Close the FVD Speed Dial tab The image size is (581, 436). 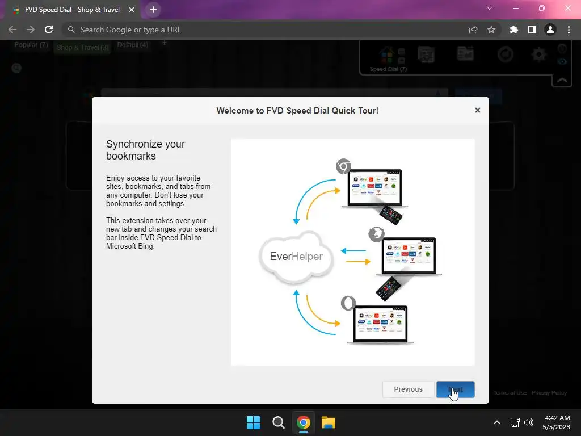[132, 10]
